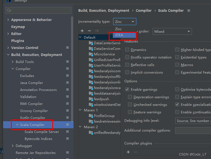This screenshot has width=211, height=159.
Task: Click project-level icon on the Scala Compiler row
Action: point(68,125)
